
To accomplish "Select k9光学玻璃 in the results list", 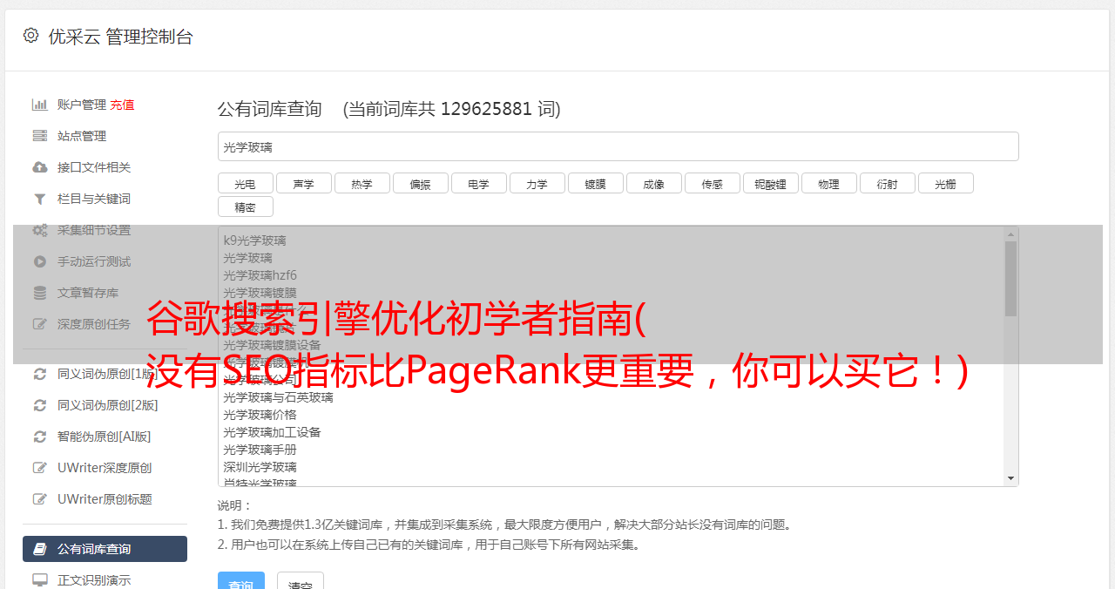I will tap(254, 240).
